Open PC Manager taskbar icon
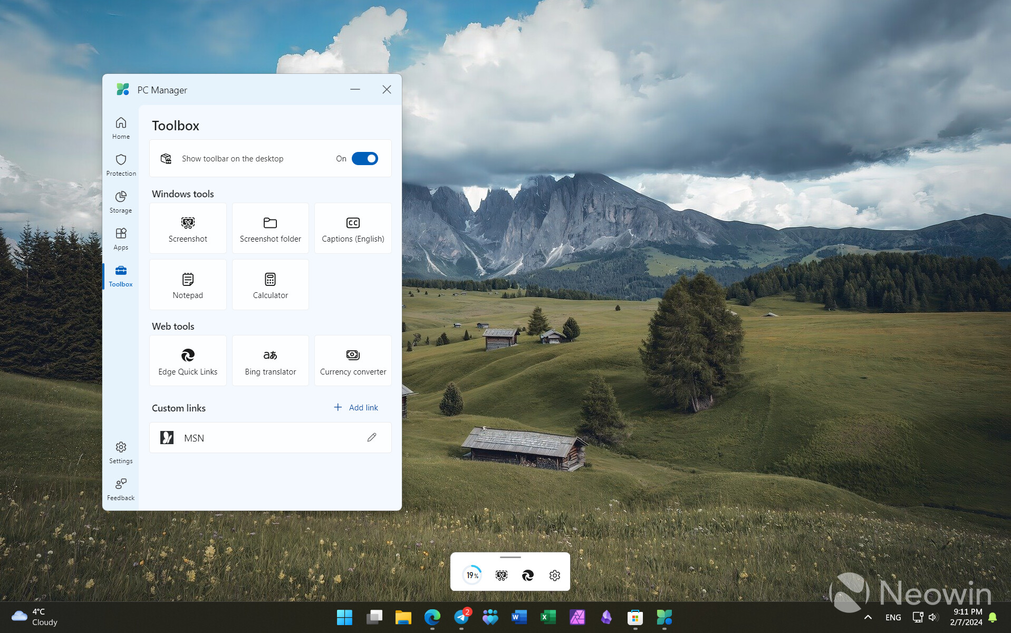 (x=665, y=617)
